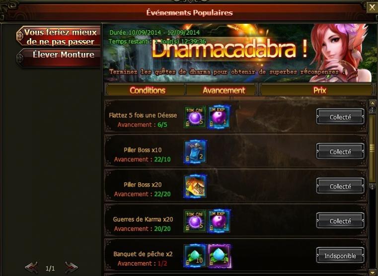Go to previous page with left arrow
This screenshot has width=378, height=276.
click(x=32, y=268)
